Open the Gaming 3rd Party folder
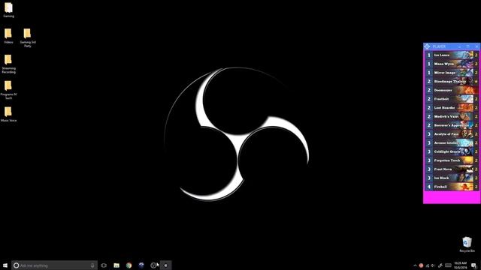 [x=28, y=37]
